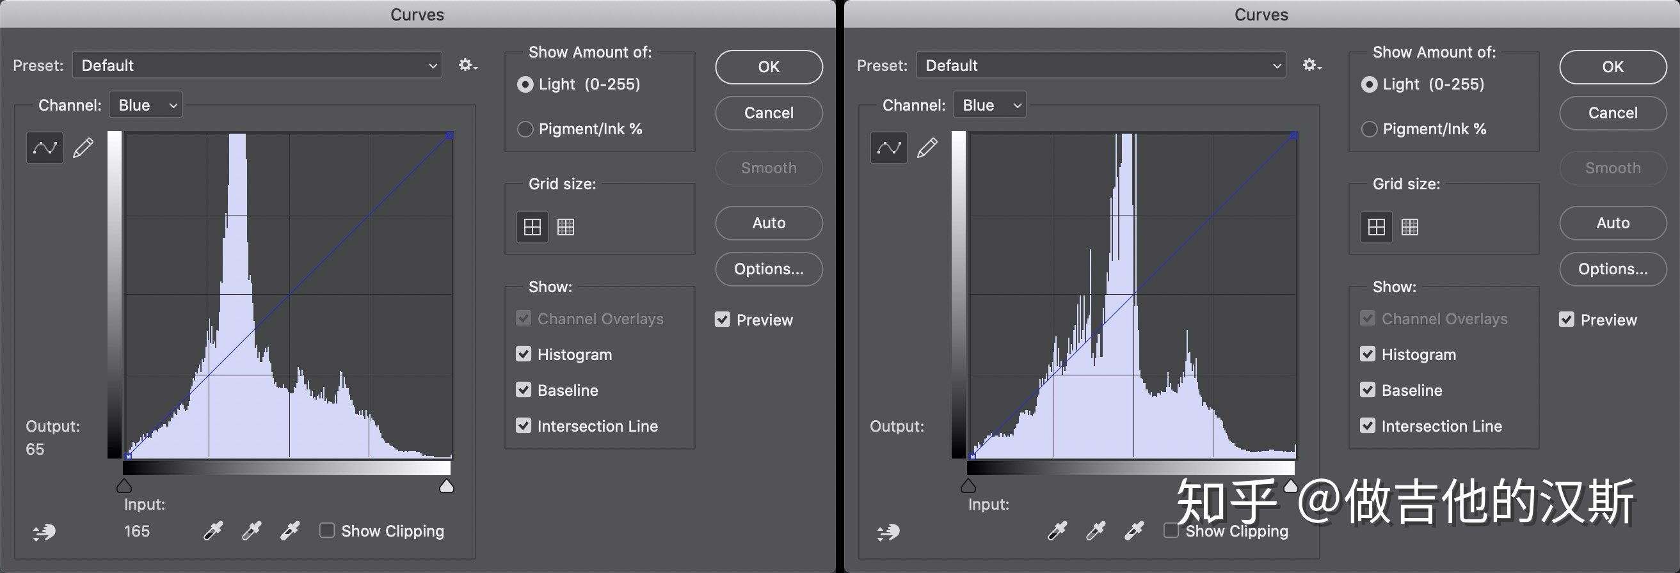Image resolution: width=1680 pixels, height=573 pixels.
Task: Choose the simple grid size icon in right dialog
Action: [x=1376, y=227]
